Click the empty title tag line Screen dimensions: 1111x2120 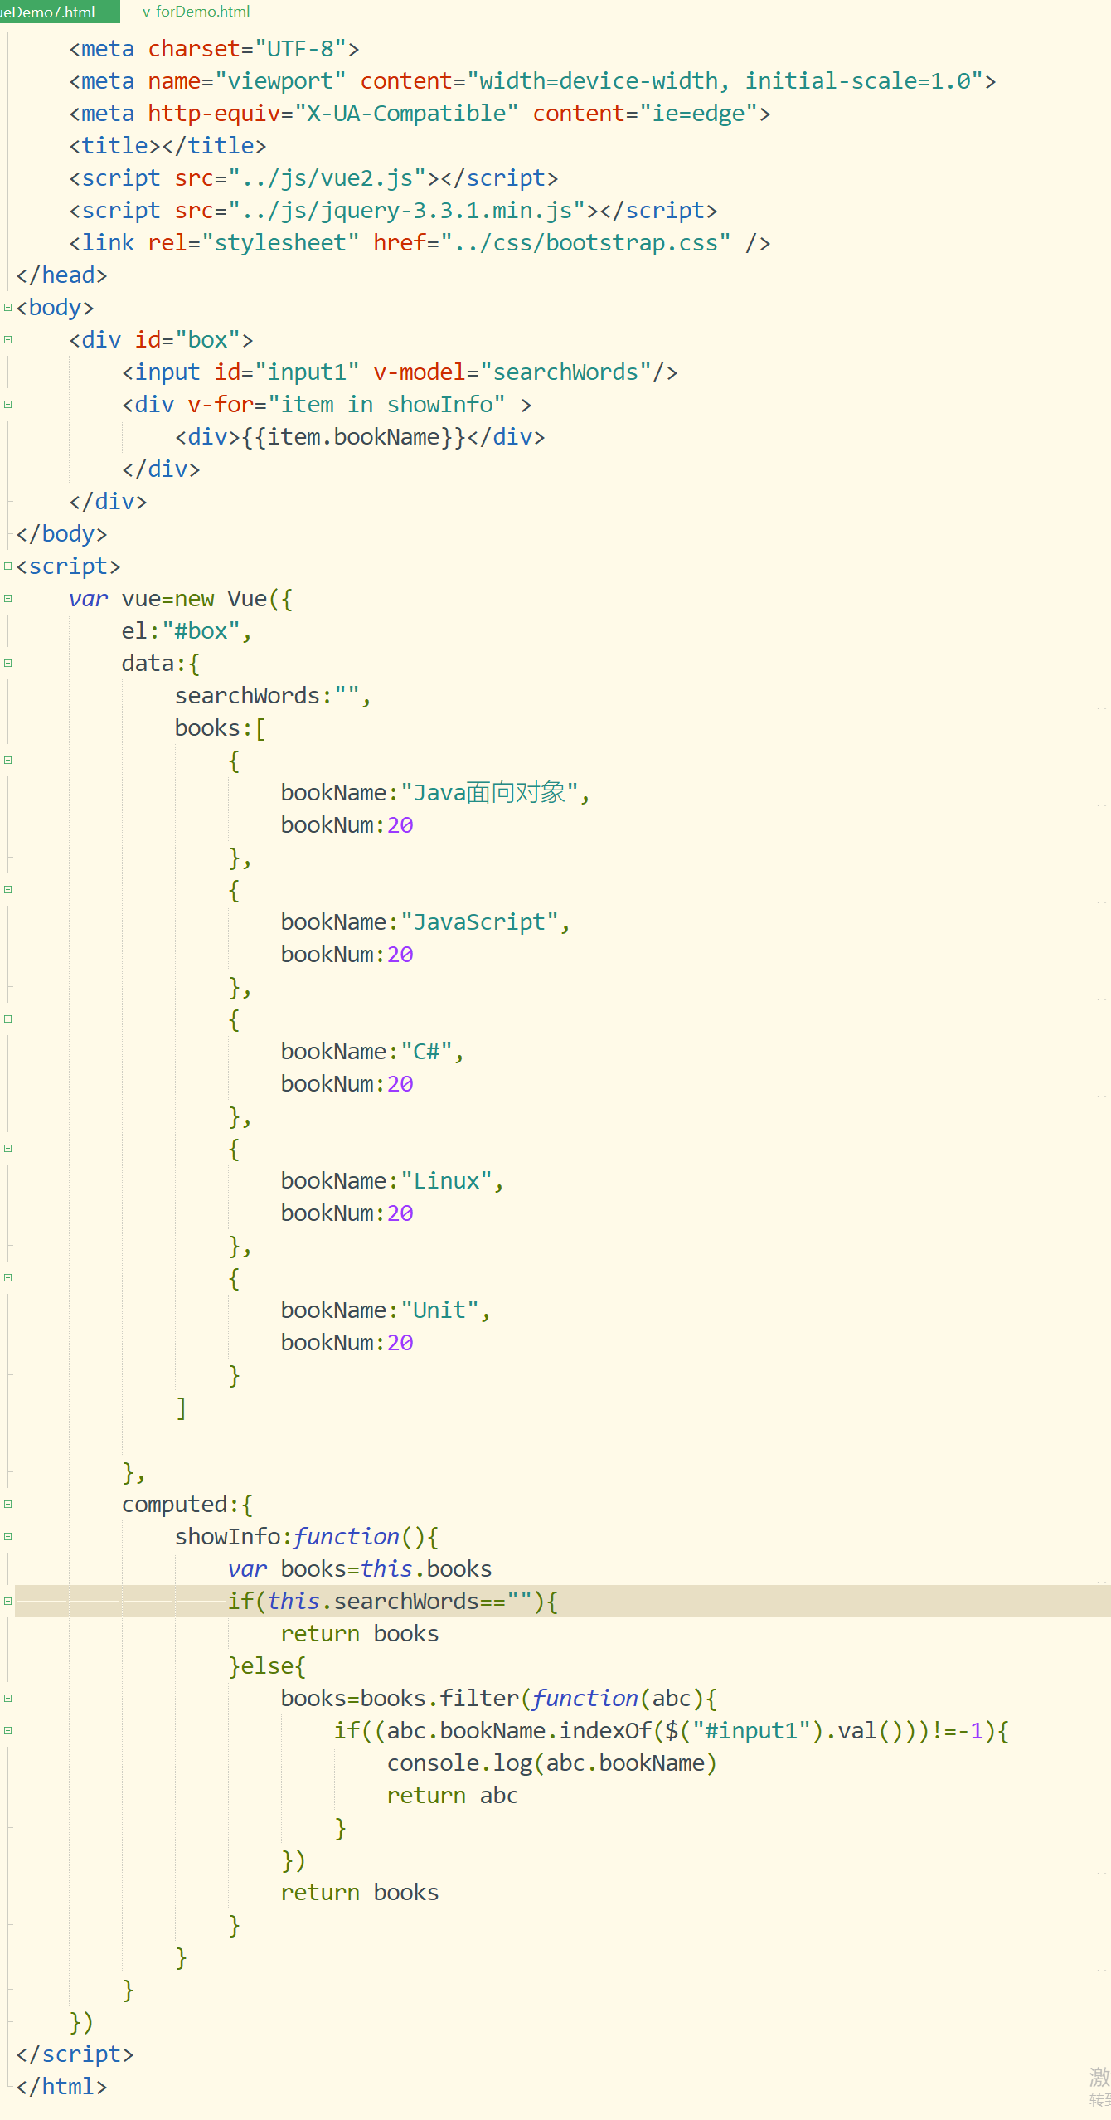tap(167, 145)
